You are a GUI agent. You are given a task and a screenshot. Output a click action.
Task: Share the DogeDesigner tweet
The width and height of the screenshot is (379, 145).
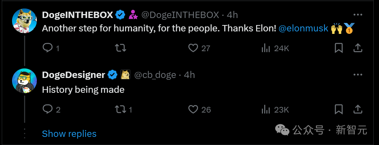point(358,109)
